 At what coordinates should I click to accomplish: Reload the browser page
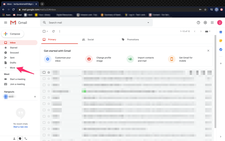(x=13, y=9)
